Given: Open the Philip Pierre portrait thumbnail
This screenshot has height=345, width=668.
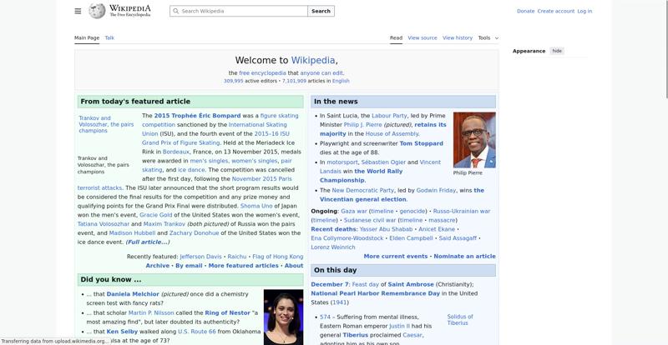Looking at the screenshot, I should click(x=473, y=139).
